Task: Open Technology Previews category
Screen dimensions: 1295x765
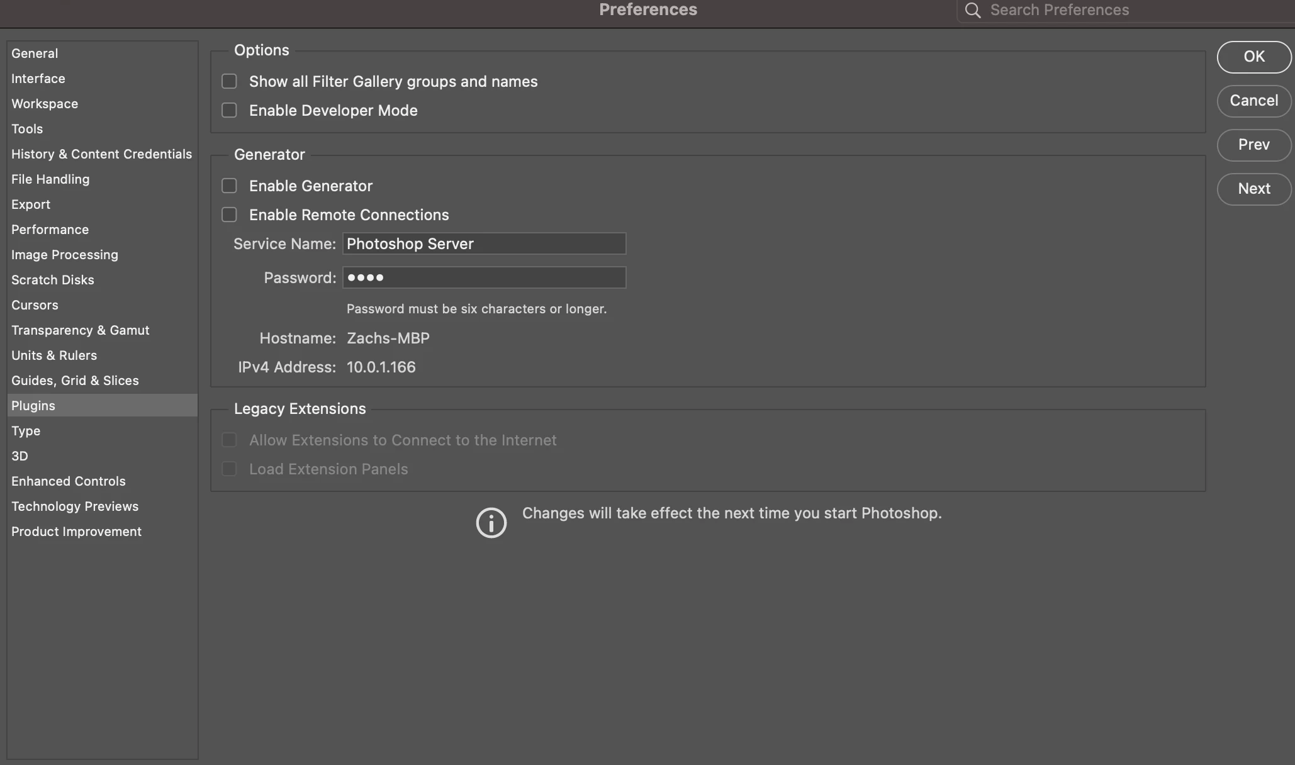Action: pyautogui.click(x=75, y=506)
